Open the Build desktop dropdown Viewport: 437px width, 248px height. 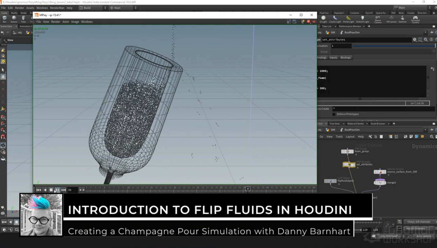93,8
